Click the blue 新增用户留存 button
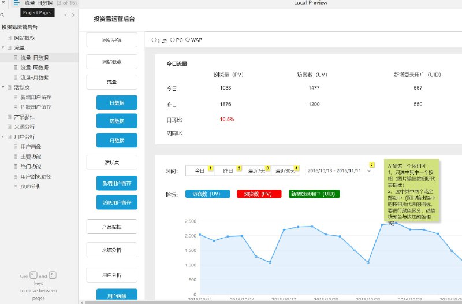Screen dimensions: 462x304 point(117,183)
